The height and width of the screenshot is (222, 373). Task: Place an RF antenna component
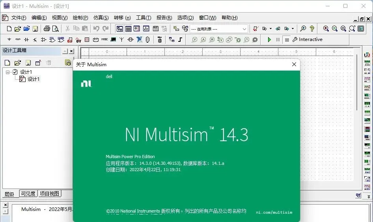coord(121,39)
